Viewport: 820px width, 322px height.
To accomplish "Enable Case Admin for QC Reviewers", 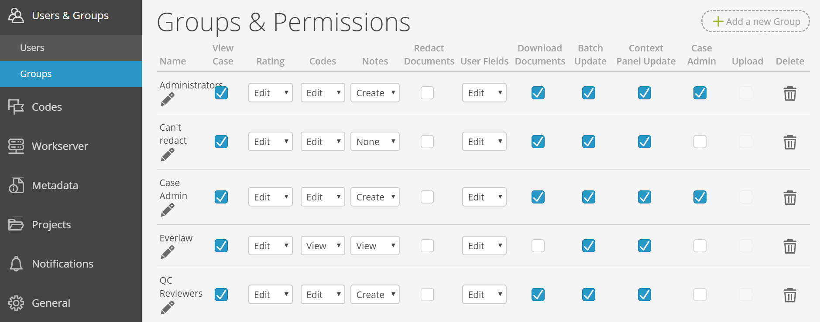I will click(700, 295).
